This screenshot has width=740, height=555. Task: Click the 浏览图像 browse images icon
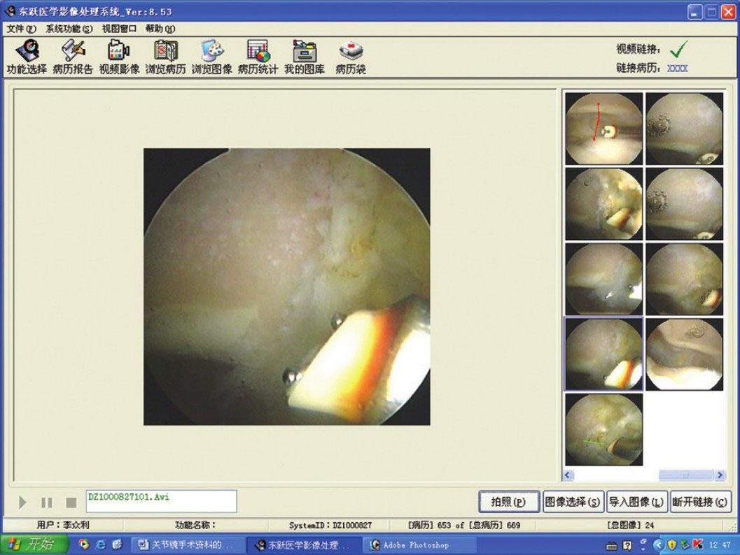click(x=211, y=57)
